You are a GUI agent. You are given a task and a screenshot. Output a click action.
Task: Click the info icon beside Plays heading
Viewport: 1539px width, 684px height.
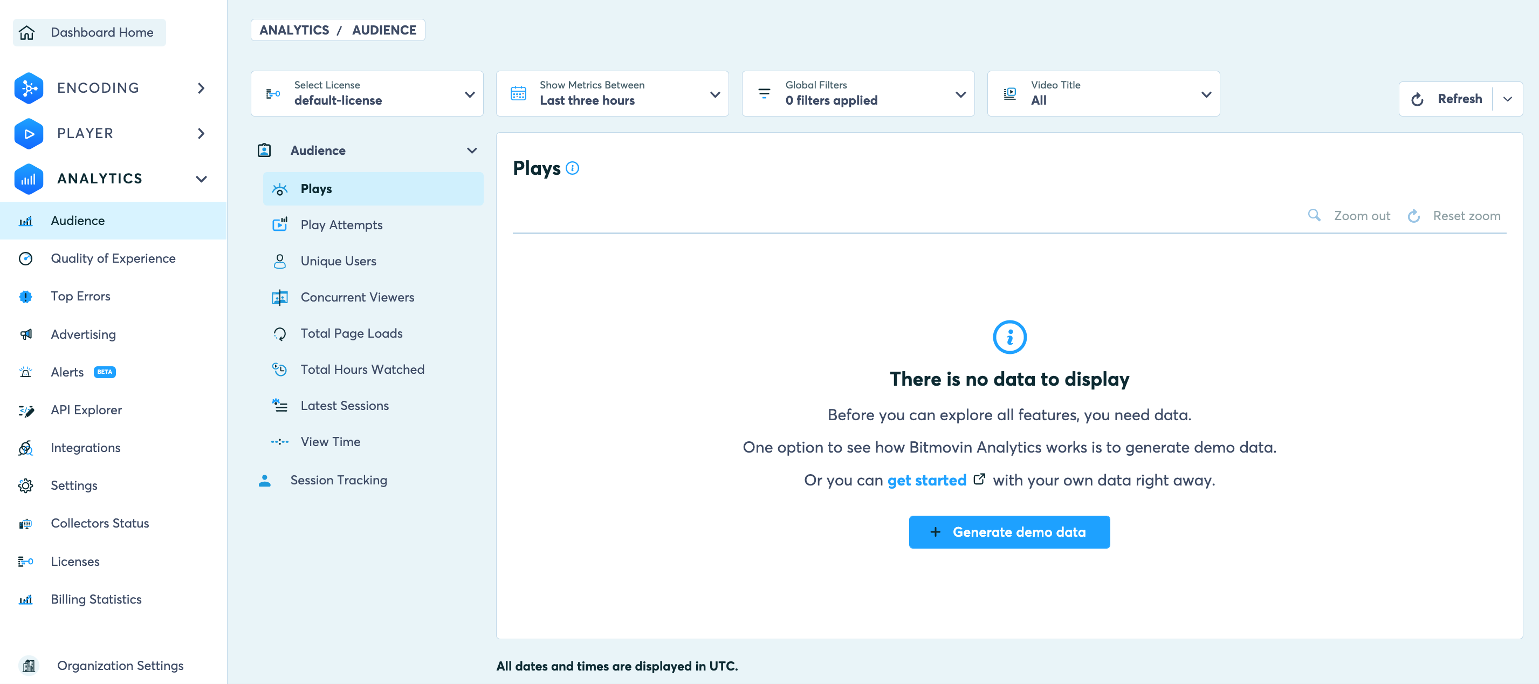572,168
